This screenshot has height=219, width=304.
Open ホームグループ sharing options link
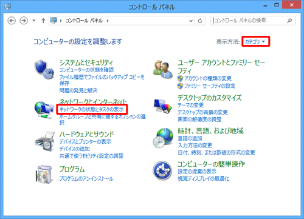(x=102, y=120)
